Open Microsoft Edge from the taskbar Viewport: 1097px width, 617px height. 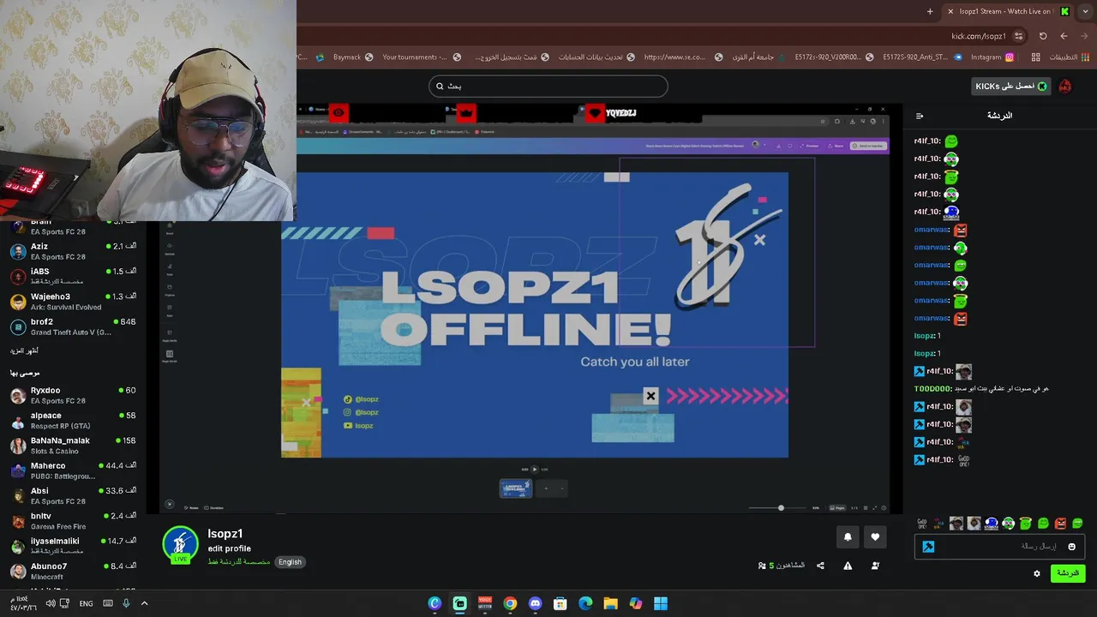[x=585, y=603]
